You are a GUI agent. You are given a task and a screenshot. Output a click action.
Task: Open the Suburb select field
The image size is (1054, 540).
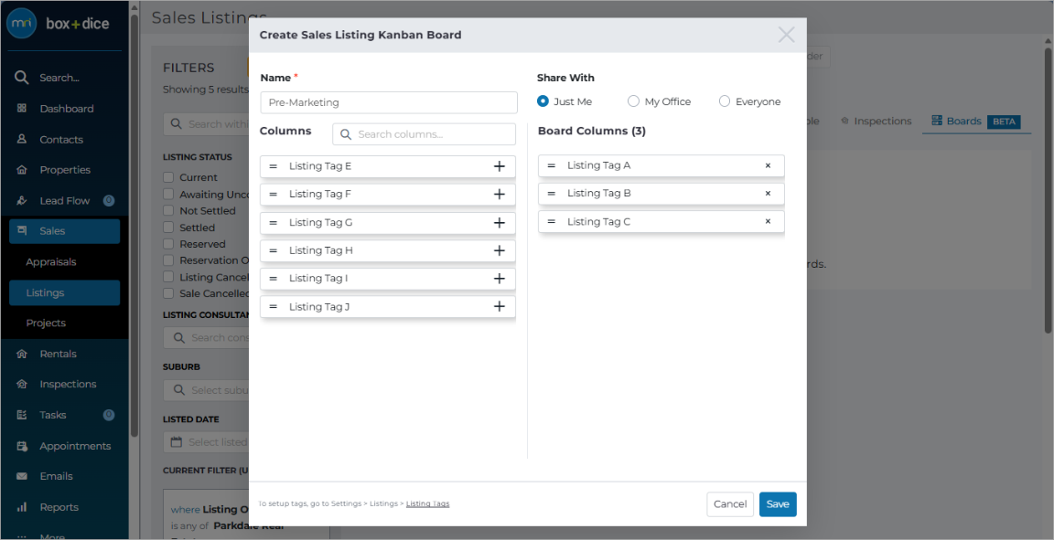click(206, 390)
